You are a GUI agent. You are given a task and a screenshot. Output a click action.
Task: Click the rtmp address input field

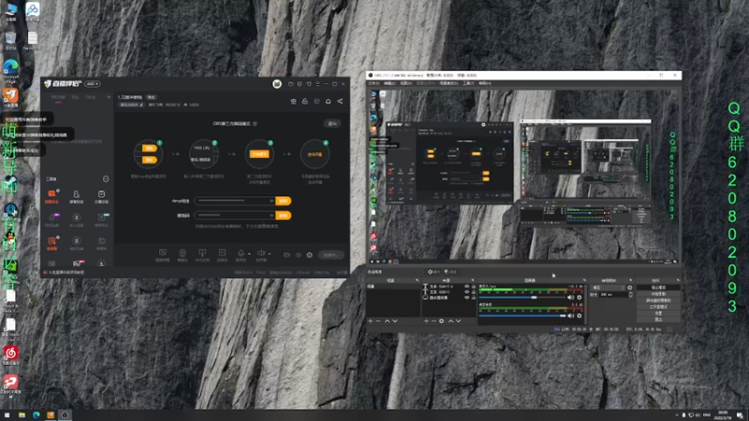(235, 201)
